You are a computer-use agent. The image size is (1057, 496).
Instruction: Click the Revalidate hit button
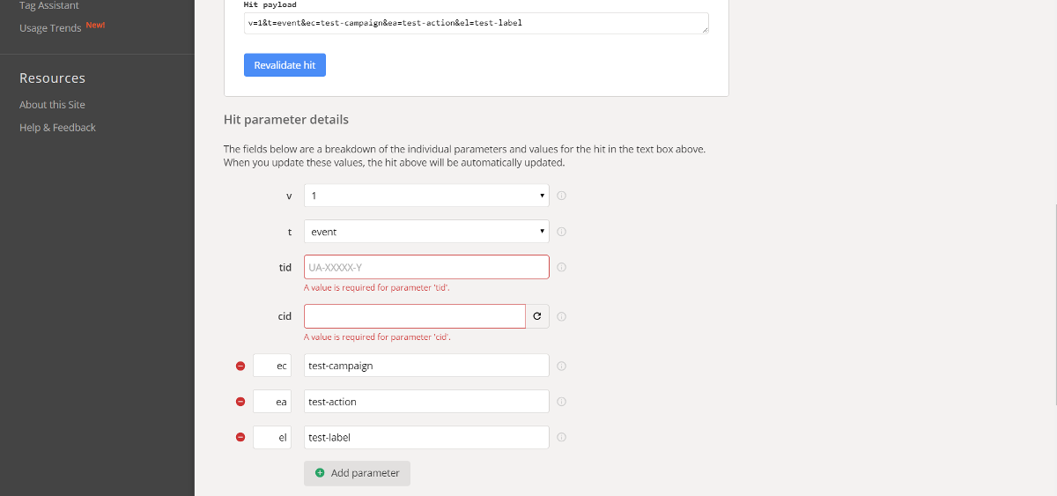285,65
